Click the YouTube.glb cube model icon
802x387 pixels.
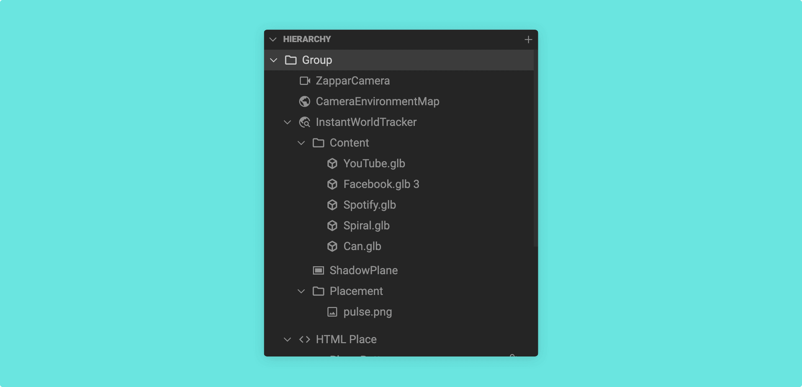click(332, 163)
